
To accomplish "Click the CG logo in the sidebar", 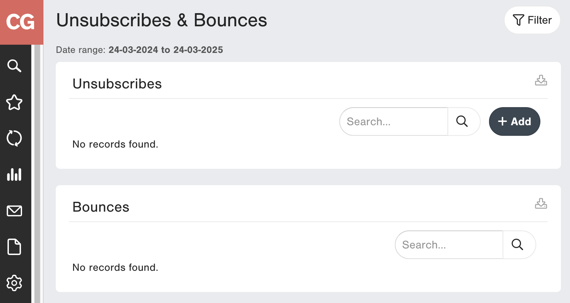I will click(21, 22).
